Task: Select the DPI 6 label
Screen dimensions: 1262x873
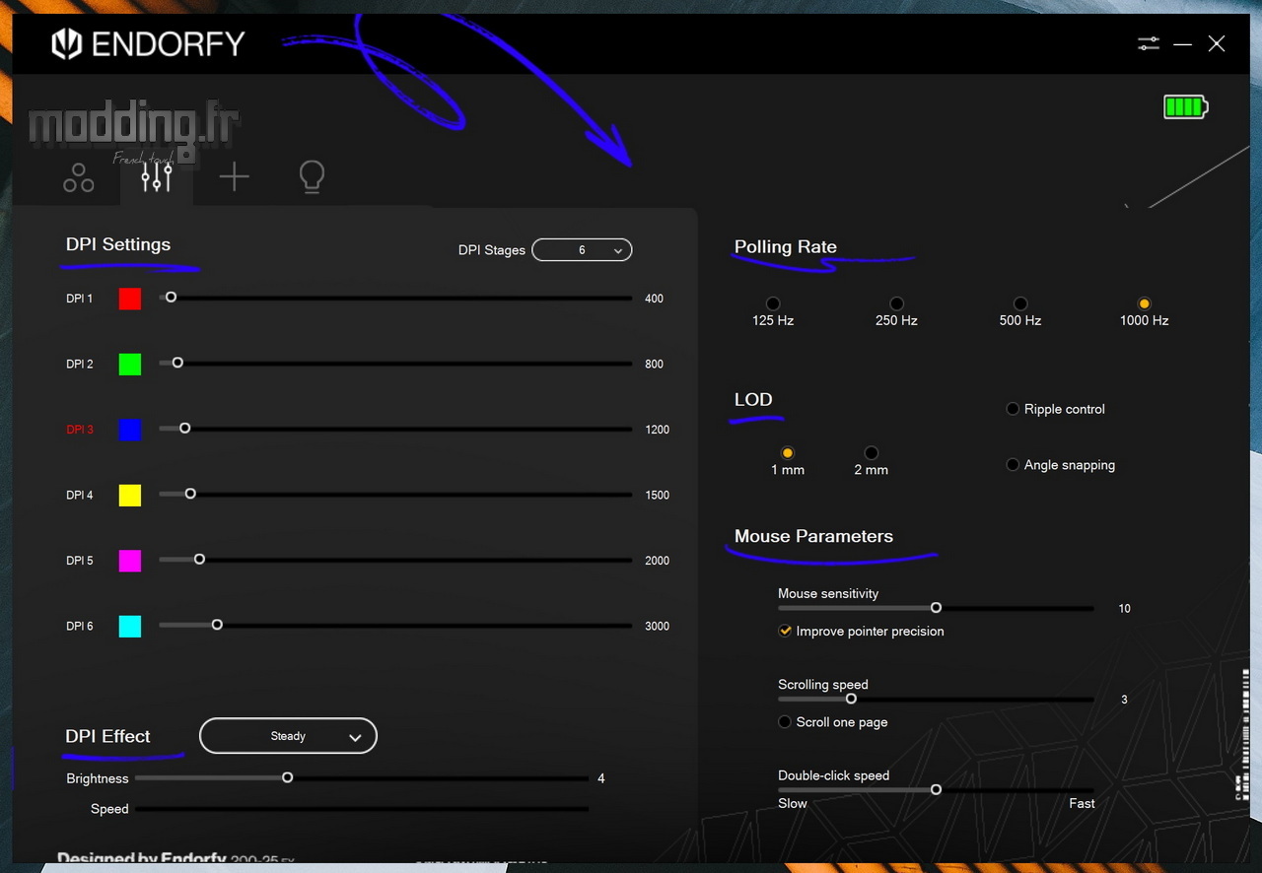Action: 80,626
